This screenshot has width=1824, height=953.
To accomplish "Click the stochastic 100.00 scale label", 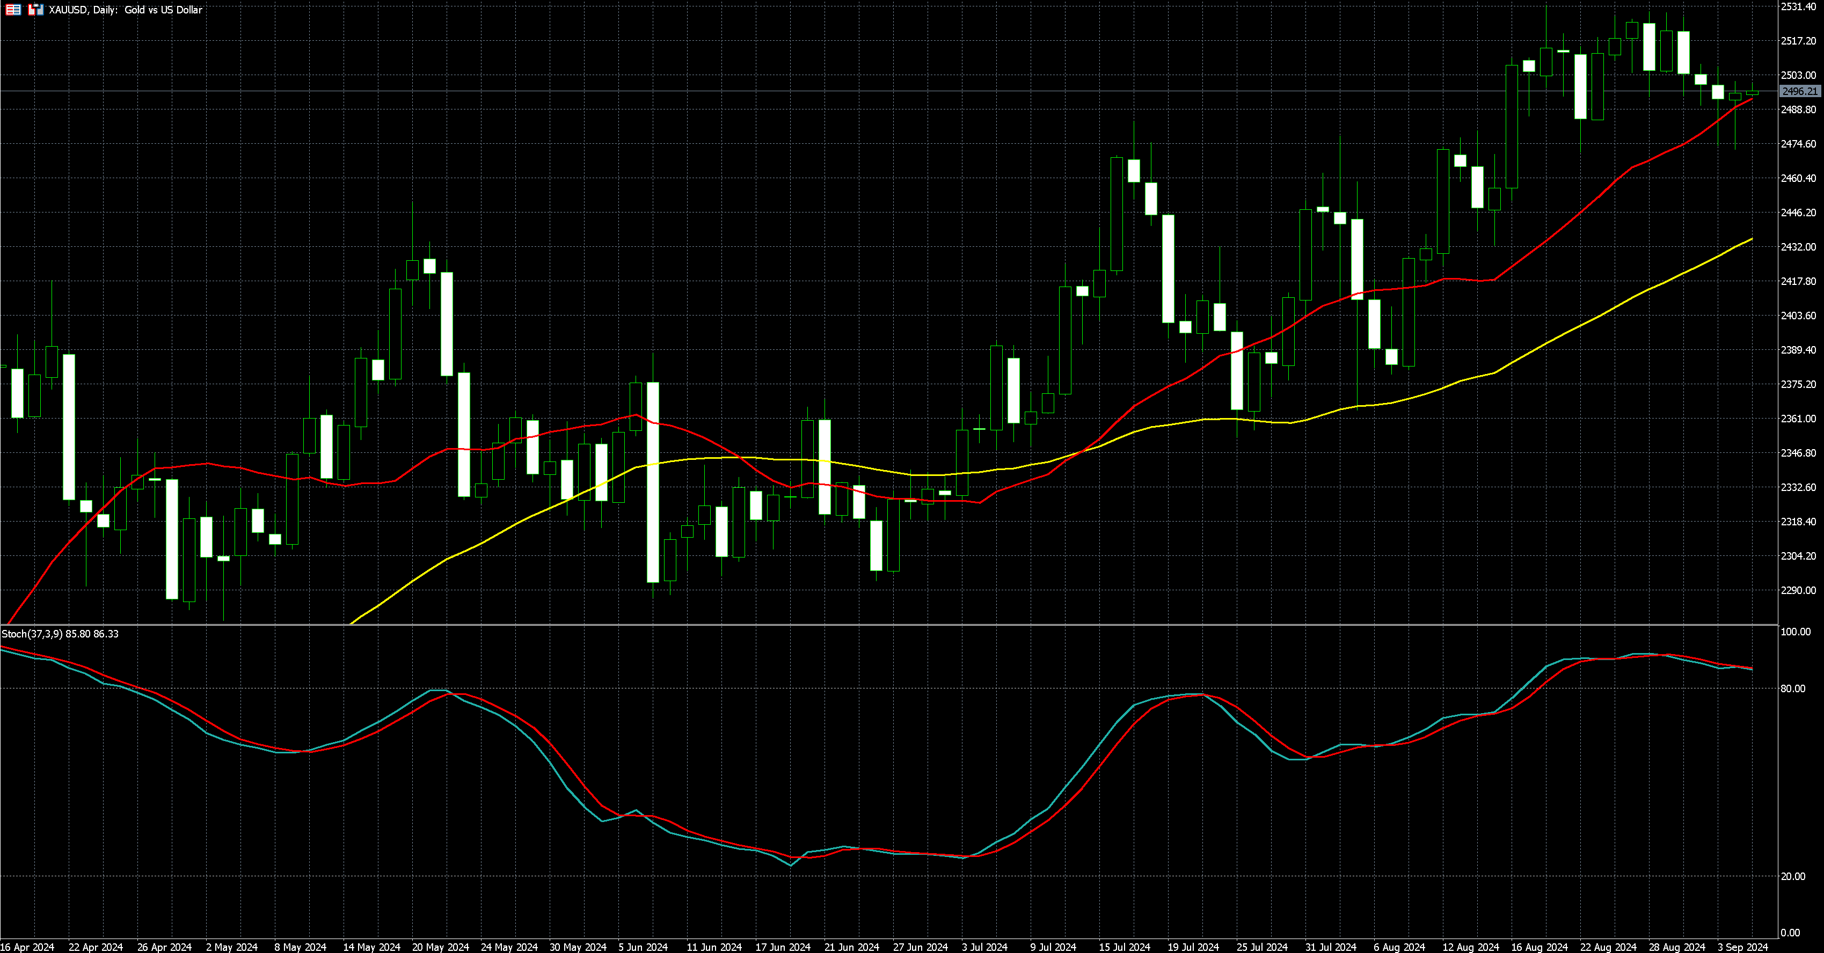I will pos(1794,632).
